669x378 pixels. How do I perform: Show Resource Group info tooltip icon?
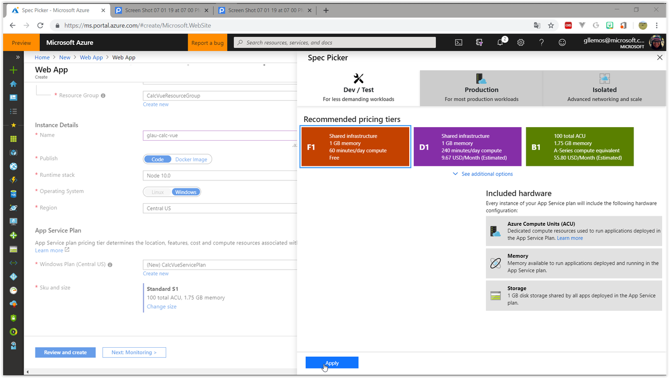click(x=103, y=96)
